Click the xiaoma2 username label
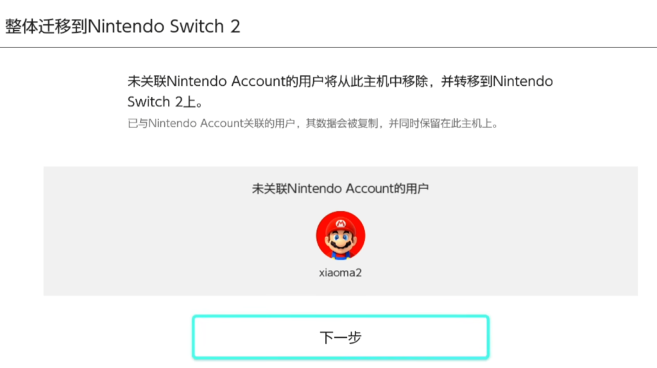The width and height of the screenshot is (657, 368). 340,273
